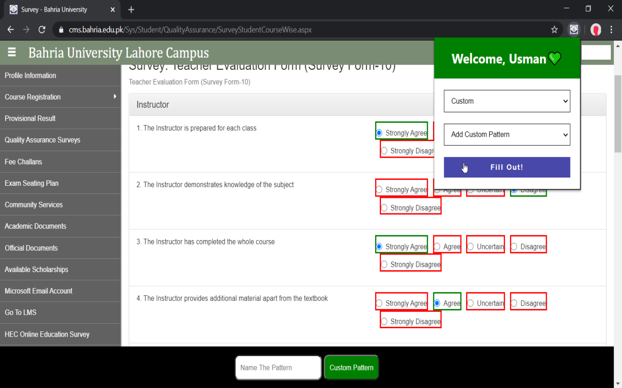622x388 pixels.
Task: Choose Uncertain for question 4
Action: (470, 303)
